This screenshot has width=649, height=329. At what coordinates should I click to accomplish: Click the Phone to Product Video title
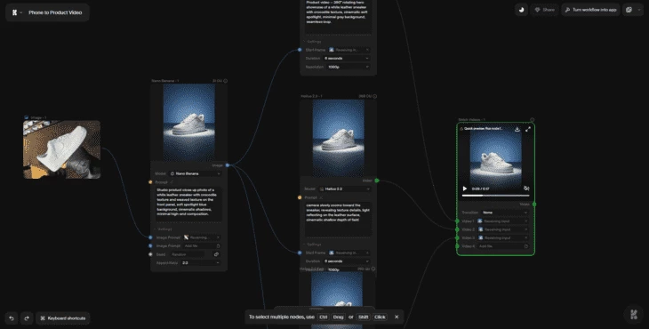click(x=55, y=12)
